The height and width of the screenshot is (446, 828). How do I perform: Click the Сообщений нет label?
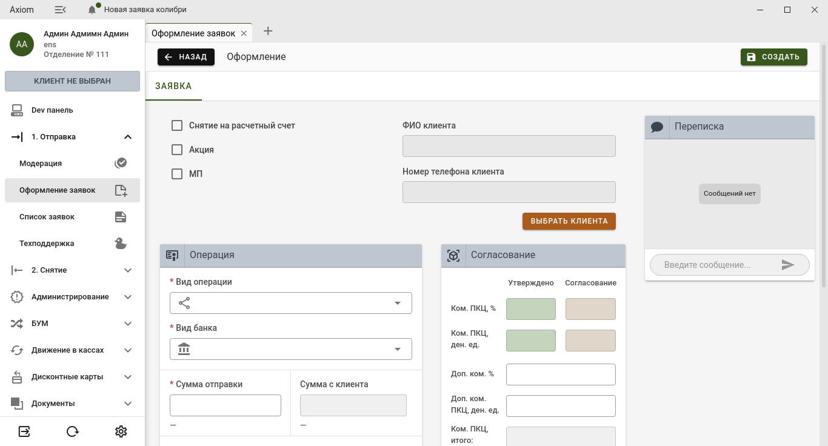tap(730, 194)
